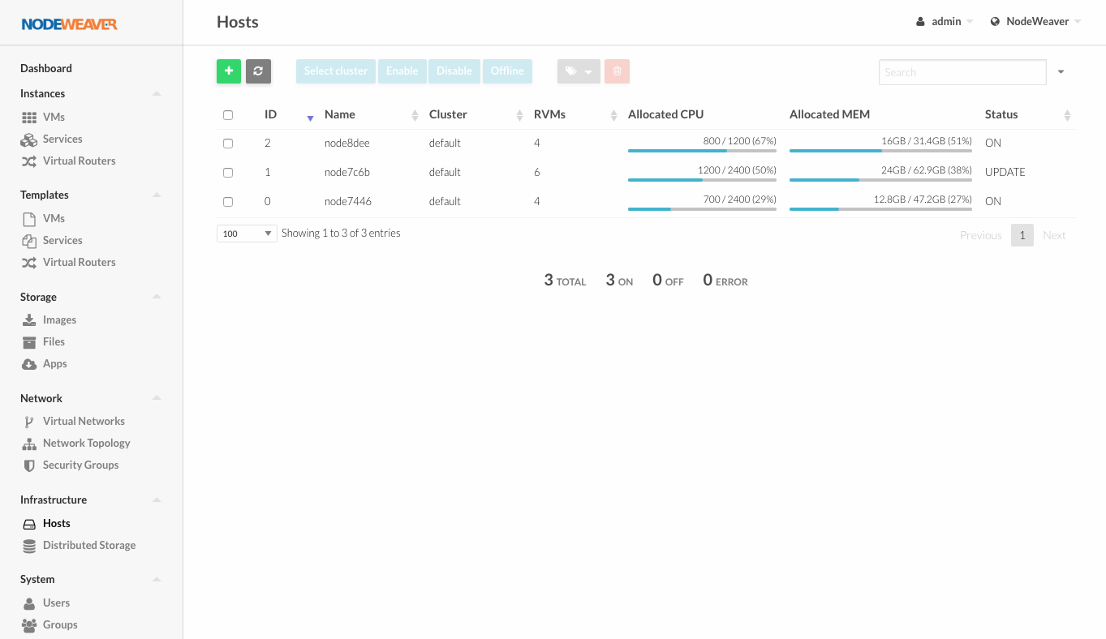Click page 1 in pagination
This screenshot has width=1106, height=639.
click(x=1022, y=235)
